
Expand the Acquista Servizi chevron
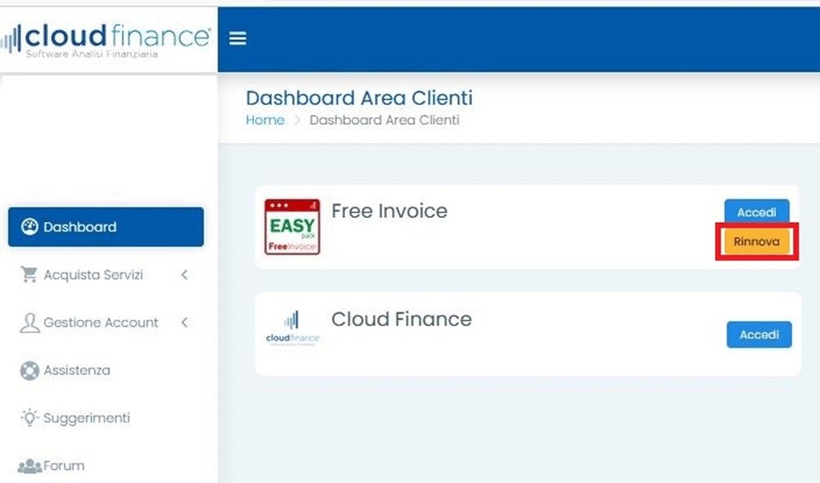click(184, 275)
